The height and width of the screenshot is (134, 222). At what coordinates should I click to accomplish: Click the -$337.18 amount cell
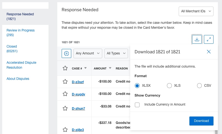(105, 123)
